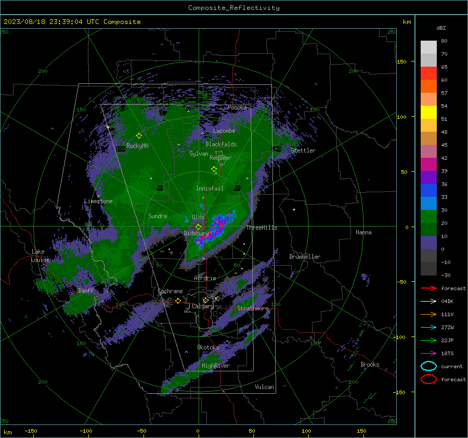
Task: Click the red 'forecast' ellipse legend icon
Action: click(428, 379)
